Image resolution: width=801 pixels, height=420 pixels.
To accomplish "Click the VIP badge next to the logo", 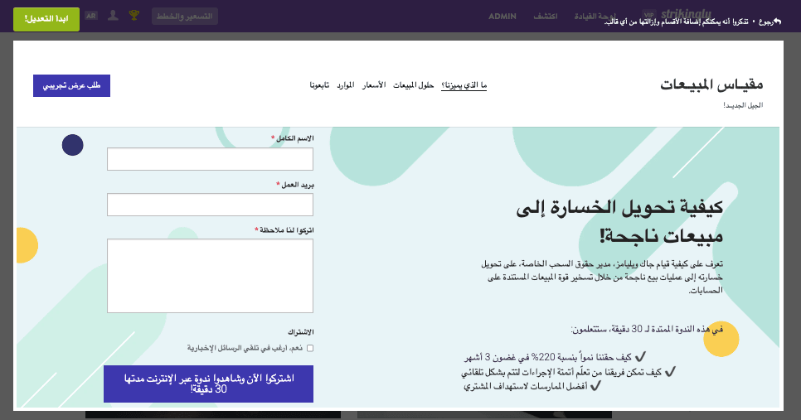I will pos(648,15).
